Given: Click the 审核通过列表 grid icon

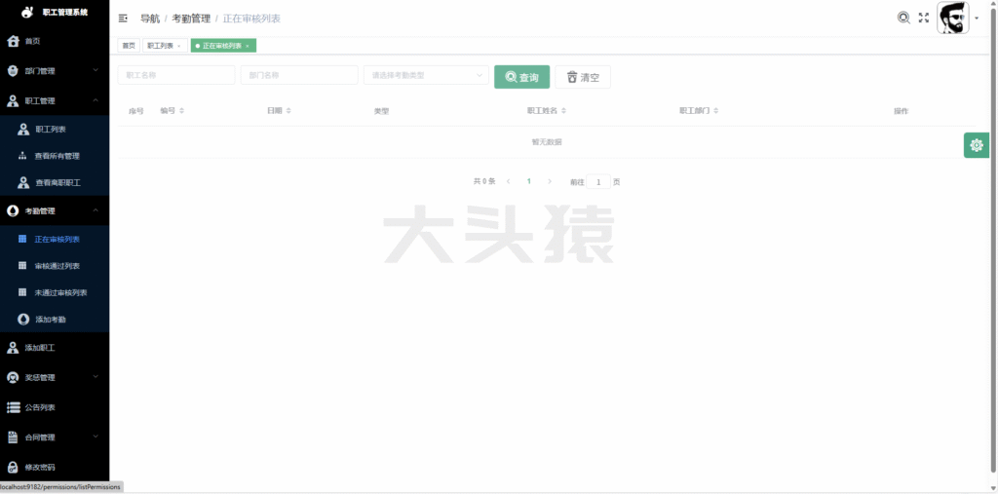Looking at the screenshot, I should click(22, 265).
